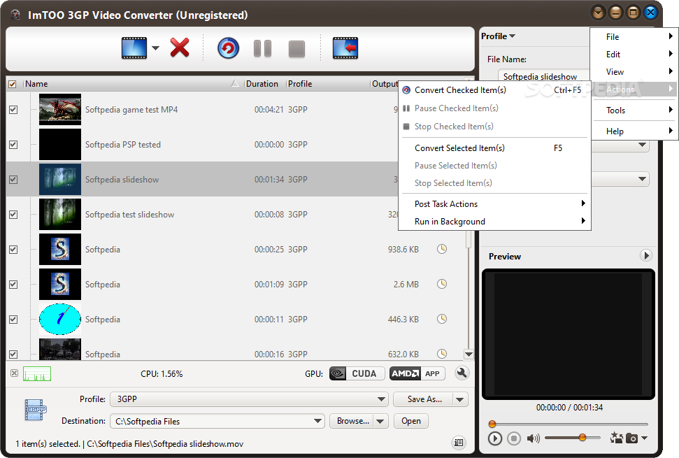The height and width of the screenshot is (458, 679).
Task: Select the Softpedia game test MP4 thumbnail
Action: 59,110
